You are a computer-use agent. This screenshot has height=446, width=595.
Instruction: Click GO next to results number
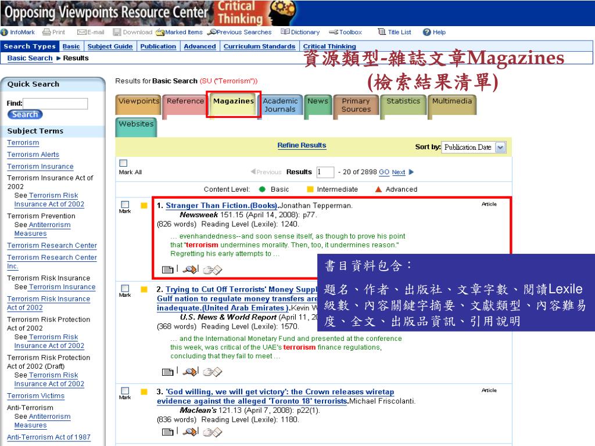384,172
